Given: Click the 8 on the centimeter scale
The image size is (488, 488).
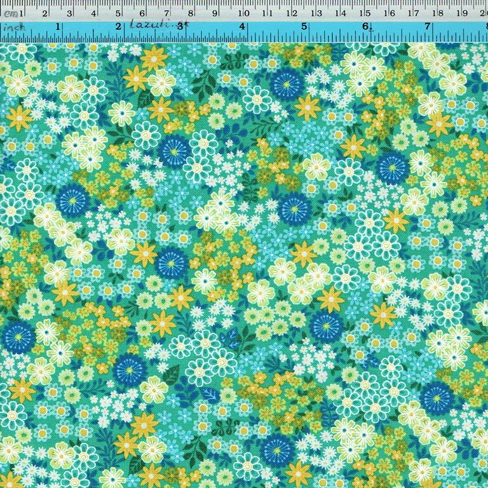Looking at the screenshot, I should [191, 13].
